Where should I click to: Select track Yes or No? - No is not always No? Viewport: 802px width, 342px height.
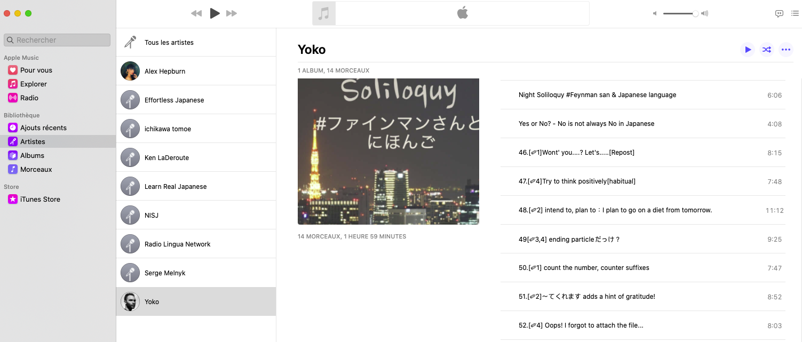click(x=643, y=124)
